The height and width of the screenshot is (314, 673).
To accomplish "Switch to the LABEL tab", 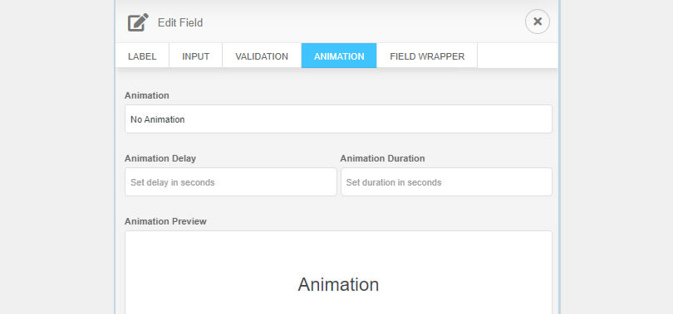I will [x=142, y=56].
